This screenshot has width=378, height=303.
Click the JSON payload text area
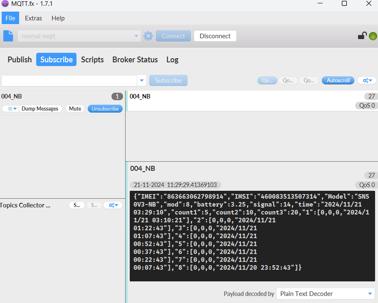[252, 236]
